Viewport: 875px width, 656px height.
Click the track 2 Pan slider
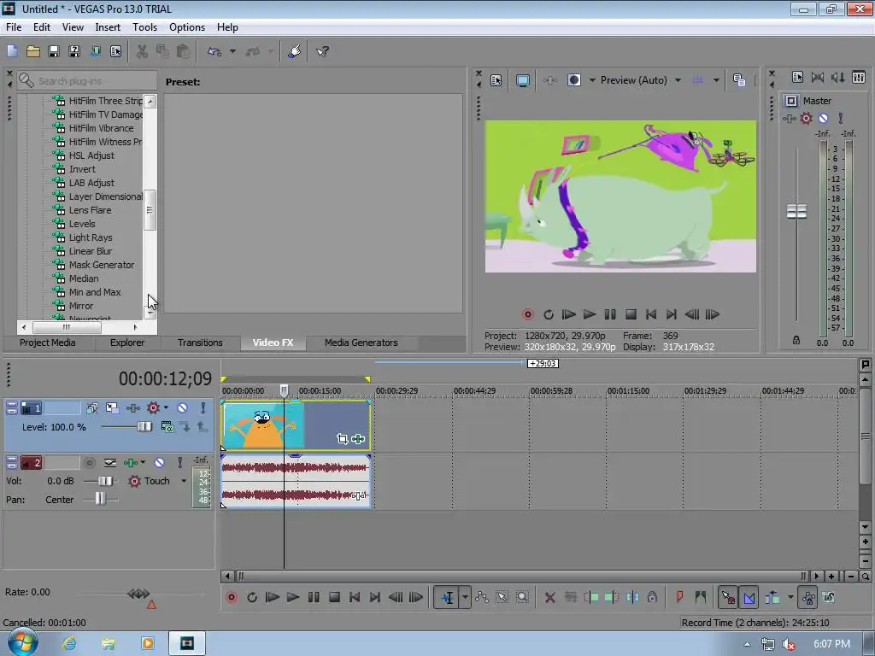click(x=100, y=499)
